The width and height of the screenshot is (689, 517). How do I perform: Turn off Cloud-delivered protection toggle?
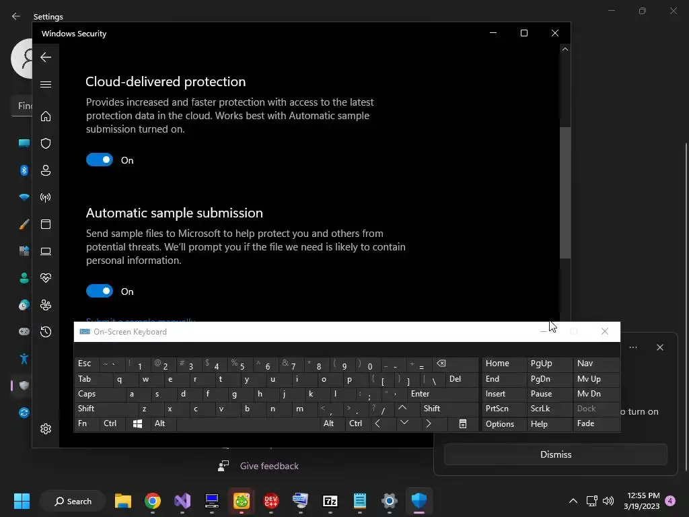(100, 160)
